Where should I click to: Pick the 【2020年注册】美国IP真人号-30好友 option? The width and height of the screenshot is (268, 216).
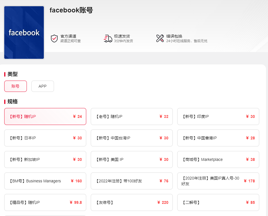click(x=218, y=181)
